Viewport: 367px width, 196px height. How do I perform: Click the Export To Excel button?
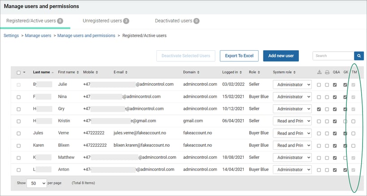point(239,56)
